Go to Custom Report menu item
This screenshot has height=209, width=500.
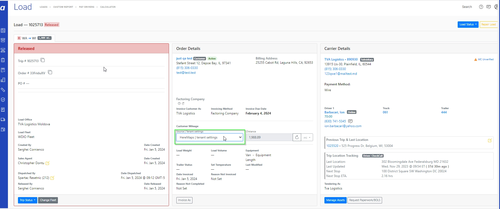coord(63,7)
